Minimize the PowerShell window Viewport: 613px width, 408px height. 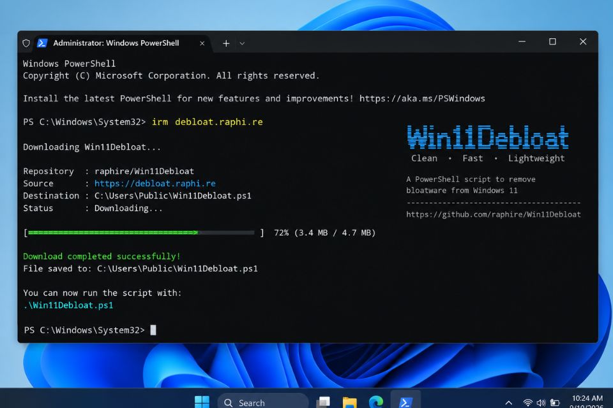click(522, 41)
